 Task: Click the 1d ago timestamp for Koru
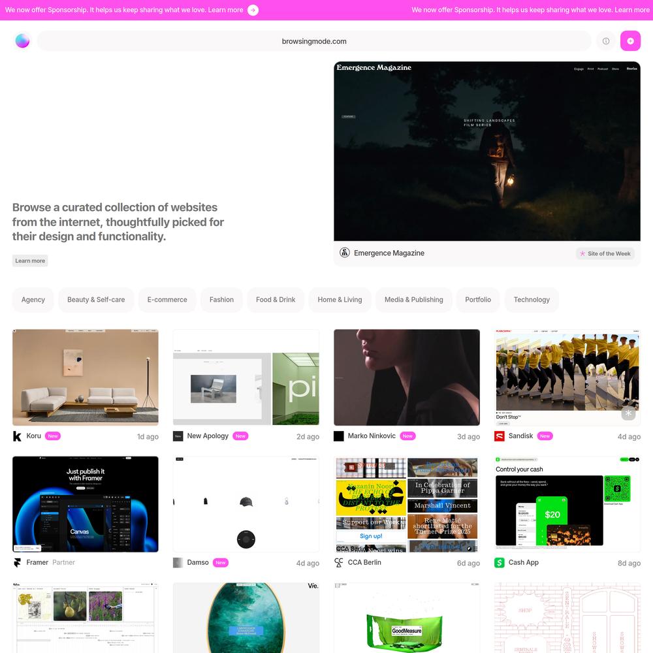coord(148,436)
